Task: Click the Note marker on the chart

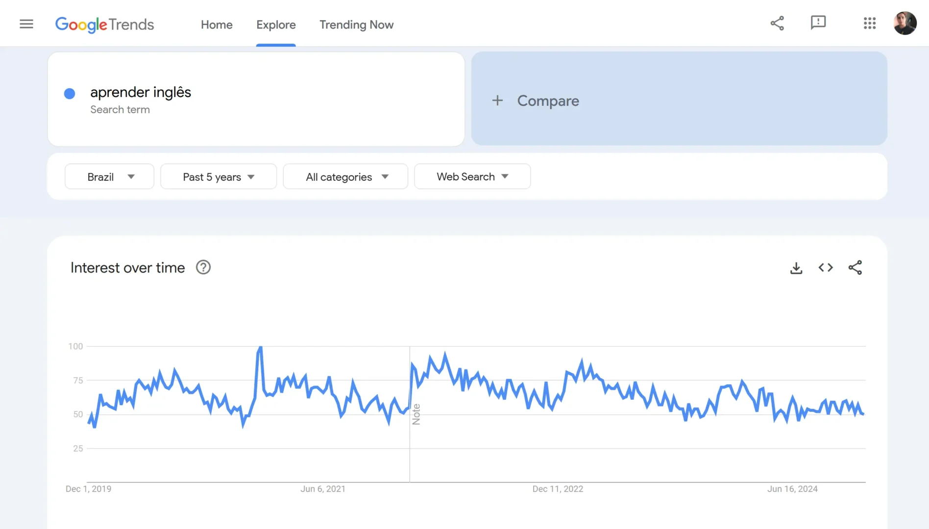Action: (x=416, y=414)
